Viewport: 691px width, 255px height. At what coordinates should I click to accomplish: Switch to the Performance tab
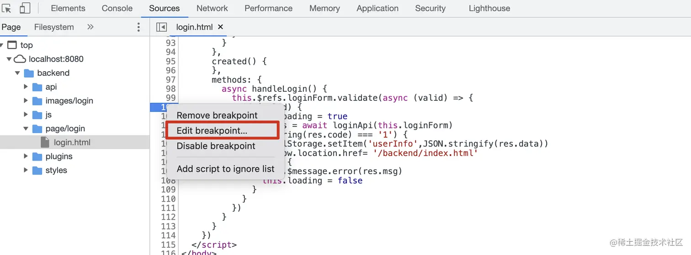[x=269, y=8]
